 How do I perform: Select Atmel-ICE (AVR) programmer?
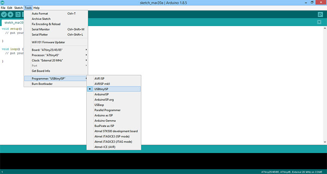[114, 147]
